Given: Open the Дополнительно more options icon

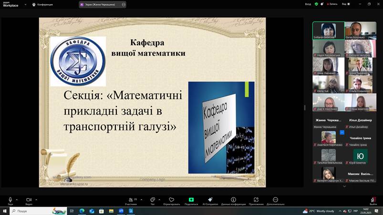Looking at the screenshot, I should click(275, 200).
